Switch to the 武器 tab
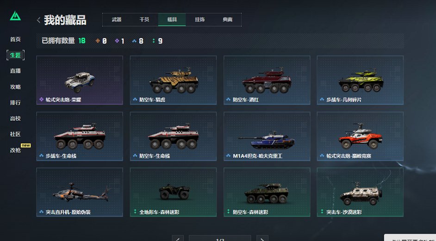Viewport: 436px width, 241px height. click(x=117, y=19)
